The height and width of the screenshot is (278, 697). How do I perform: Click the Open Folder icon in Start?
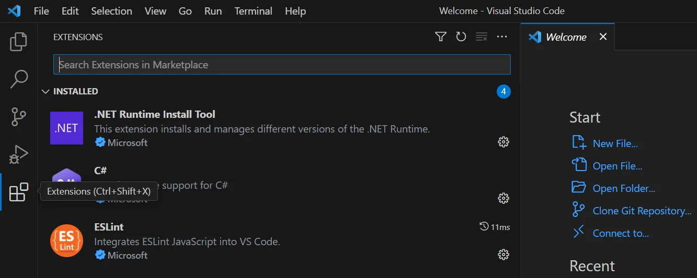click(579, 187)
